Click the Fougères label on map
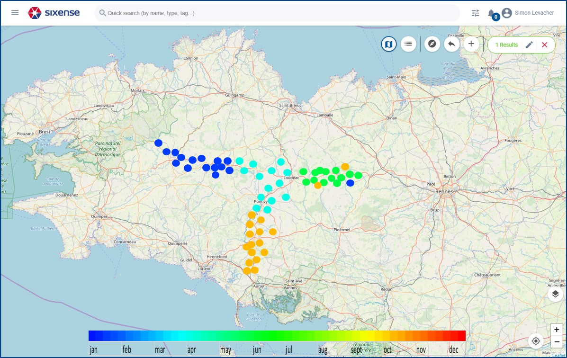The image size is (567, 358). (513, 140)
